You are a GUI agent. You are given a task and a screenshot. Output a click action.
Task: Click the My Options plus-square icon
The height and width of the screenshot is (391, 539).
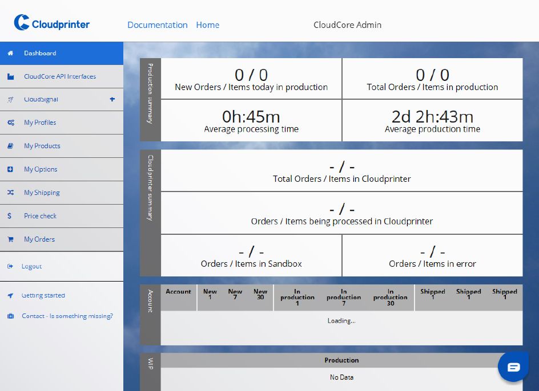pyautogui.click(x=10, y=169)
